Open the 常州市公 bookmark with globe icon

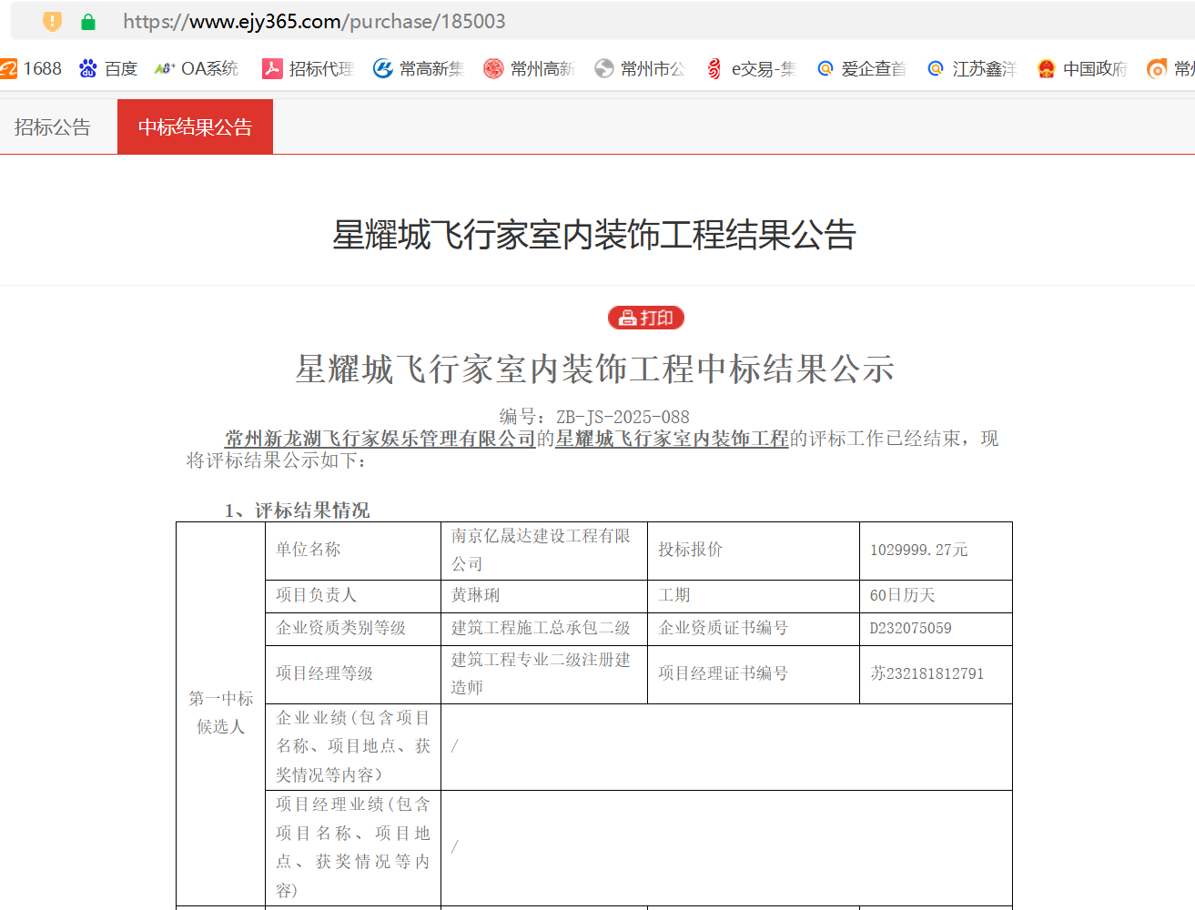tap(639, 68)
